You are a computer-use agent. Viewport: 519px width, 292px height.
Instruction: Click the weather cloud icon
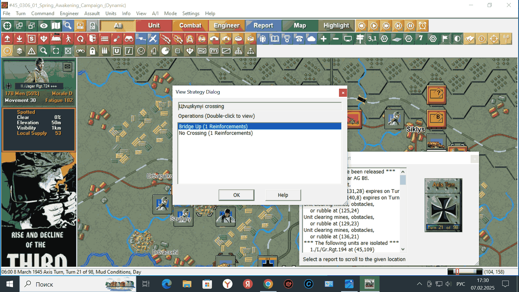click(311, 39)
